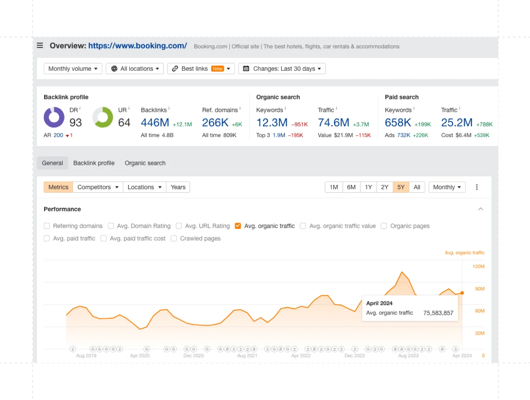The height and width of the screenshot is (400, 530).
Task: Click the Ads 732K link
Action: [404, 135]
